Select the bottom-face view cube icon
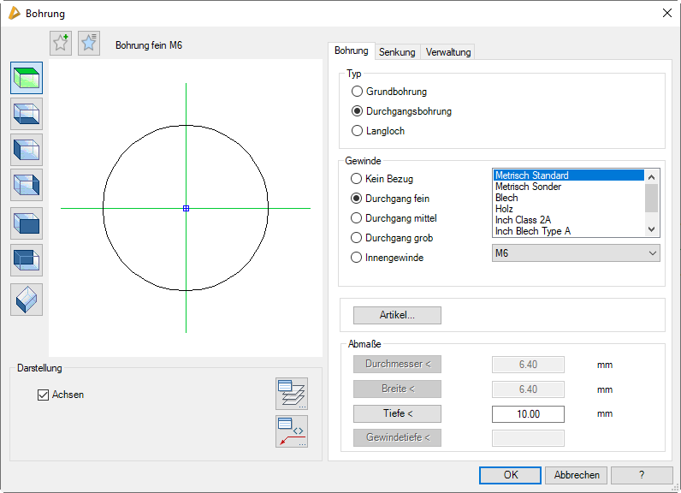Image resolution: width=681 pixels, height=493 pixels. pos(27,113)
